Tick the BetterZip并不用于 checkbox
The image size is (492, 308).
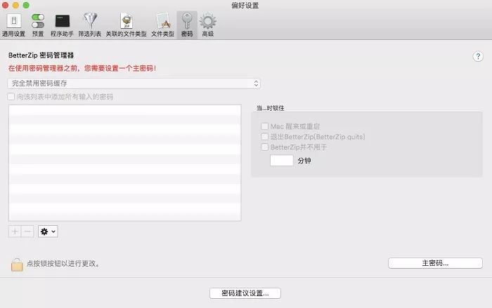[x=265, y=147]
